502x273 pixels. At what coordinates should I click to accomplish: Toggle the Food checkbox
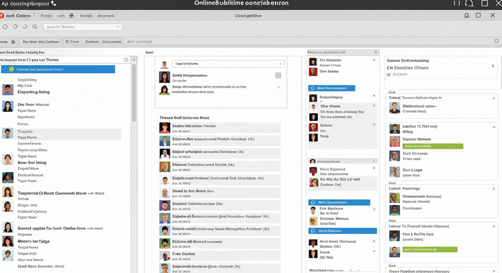[67, 42]
